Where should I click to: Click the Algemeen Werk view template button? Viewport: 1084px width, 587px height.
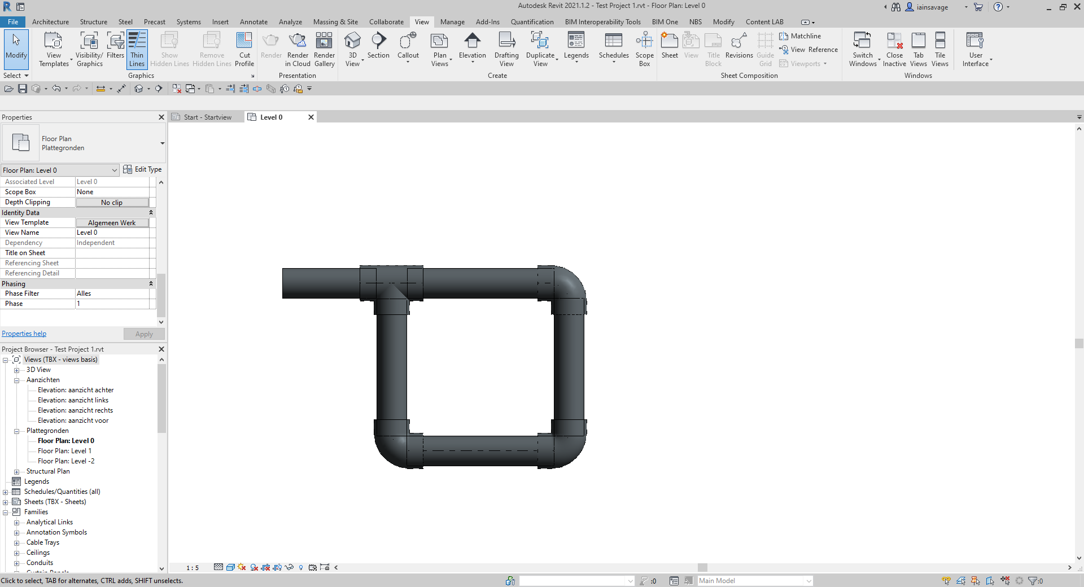[112, 223]
